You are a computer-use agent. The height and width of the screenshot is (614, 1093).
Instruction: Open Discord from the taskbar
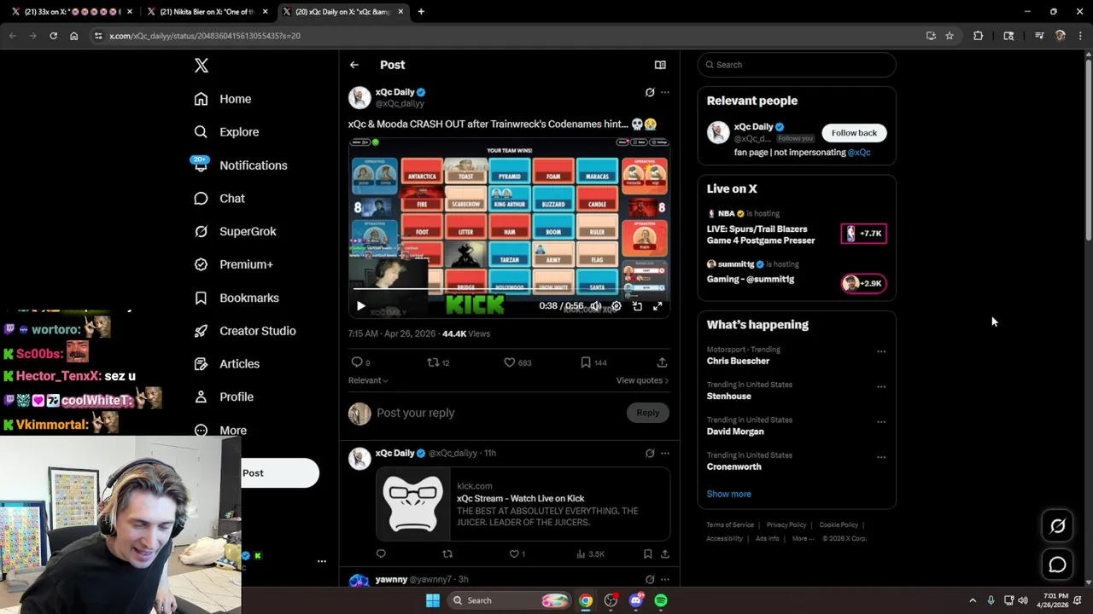pyautogui.click(x=635, y=600)
